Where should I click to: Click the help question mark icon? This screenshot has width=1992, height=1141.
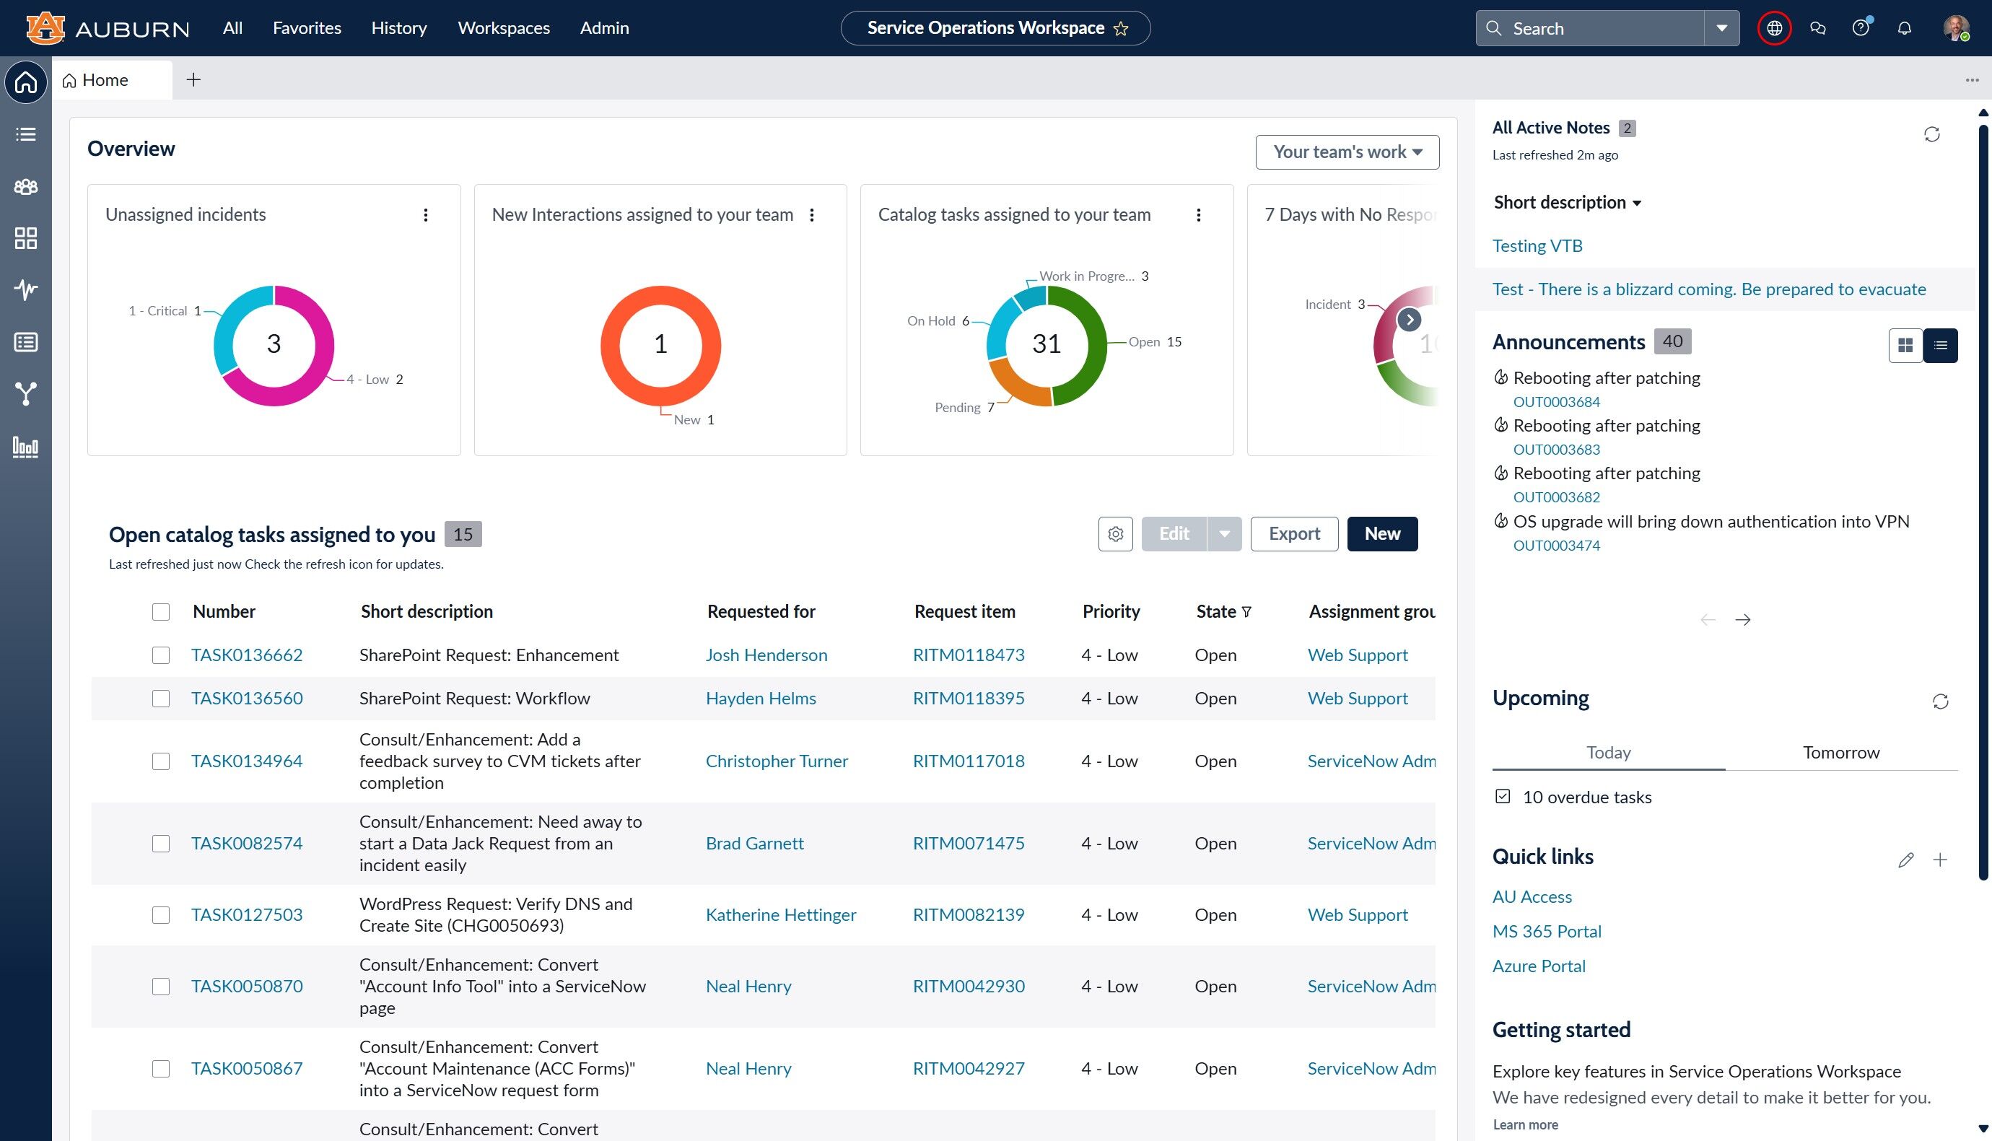point(1861,28)
